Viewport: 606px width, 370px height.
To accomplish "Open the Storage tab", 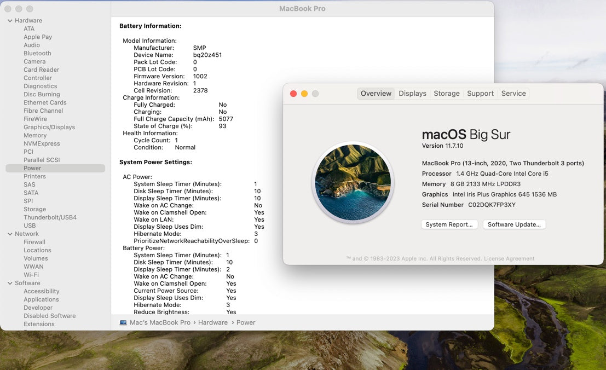I will tap(446, 94).
